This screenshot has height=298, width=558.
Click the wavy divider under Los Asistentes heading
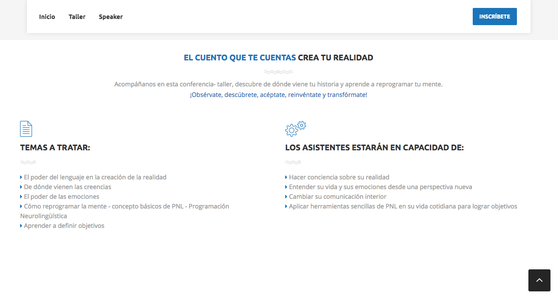(293, 162)
